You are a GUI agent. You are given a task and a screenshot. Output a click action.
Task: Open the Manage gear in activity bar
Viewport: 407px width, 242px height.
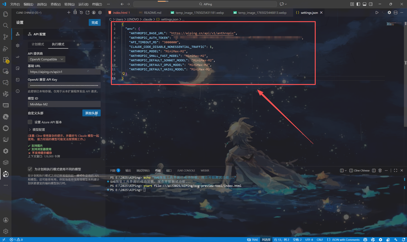5,232
